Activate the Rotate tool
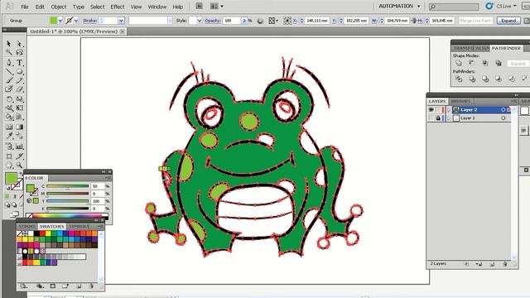This screenshot has height=298, width=530. 9,99
